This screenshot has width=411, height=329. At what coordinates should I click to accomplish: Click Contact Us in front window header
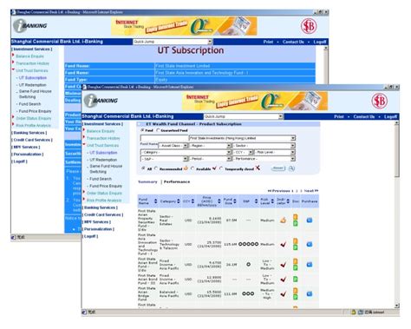pyautogui.click(x=364, y=116)
